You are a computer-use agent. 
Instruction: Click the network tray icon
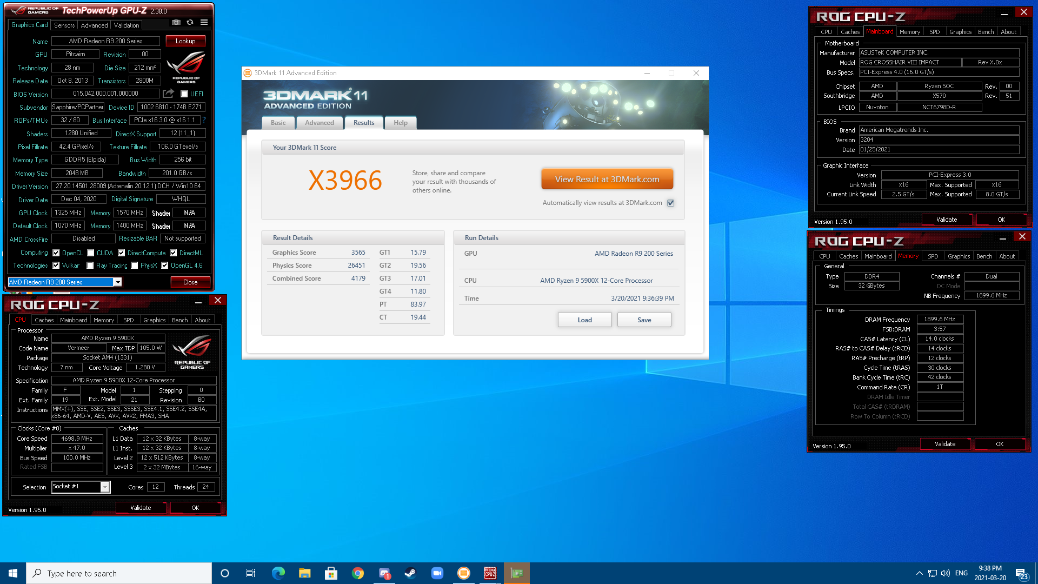click(932, 573)
